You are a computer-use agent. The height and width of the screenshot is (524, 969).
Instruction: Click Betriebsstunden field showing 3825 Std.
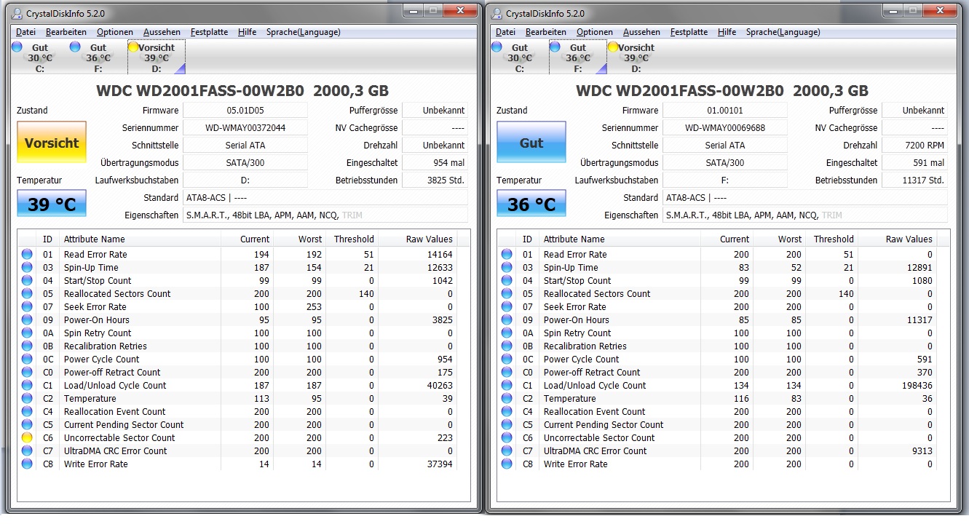(x=435, y=180)
